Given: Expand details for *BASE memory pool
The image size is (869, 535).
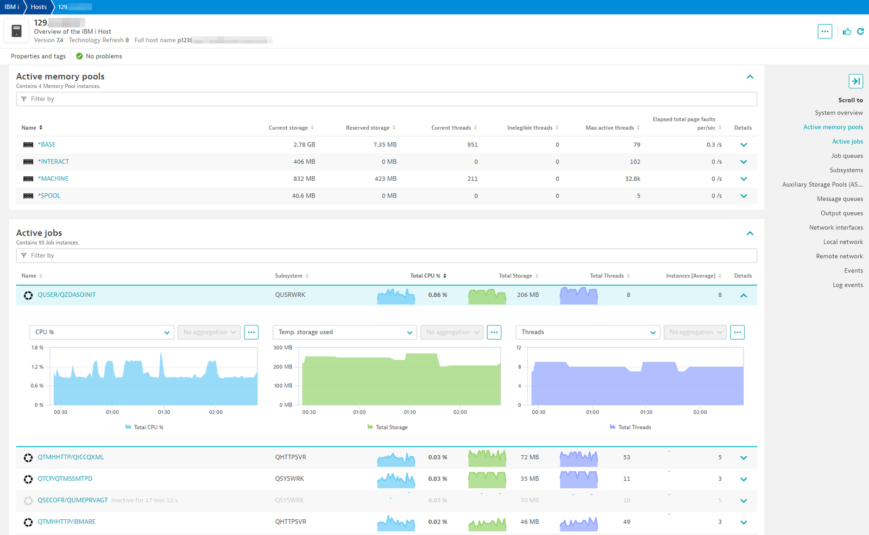Looking at the screenshot, I should [744, 145].
